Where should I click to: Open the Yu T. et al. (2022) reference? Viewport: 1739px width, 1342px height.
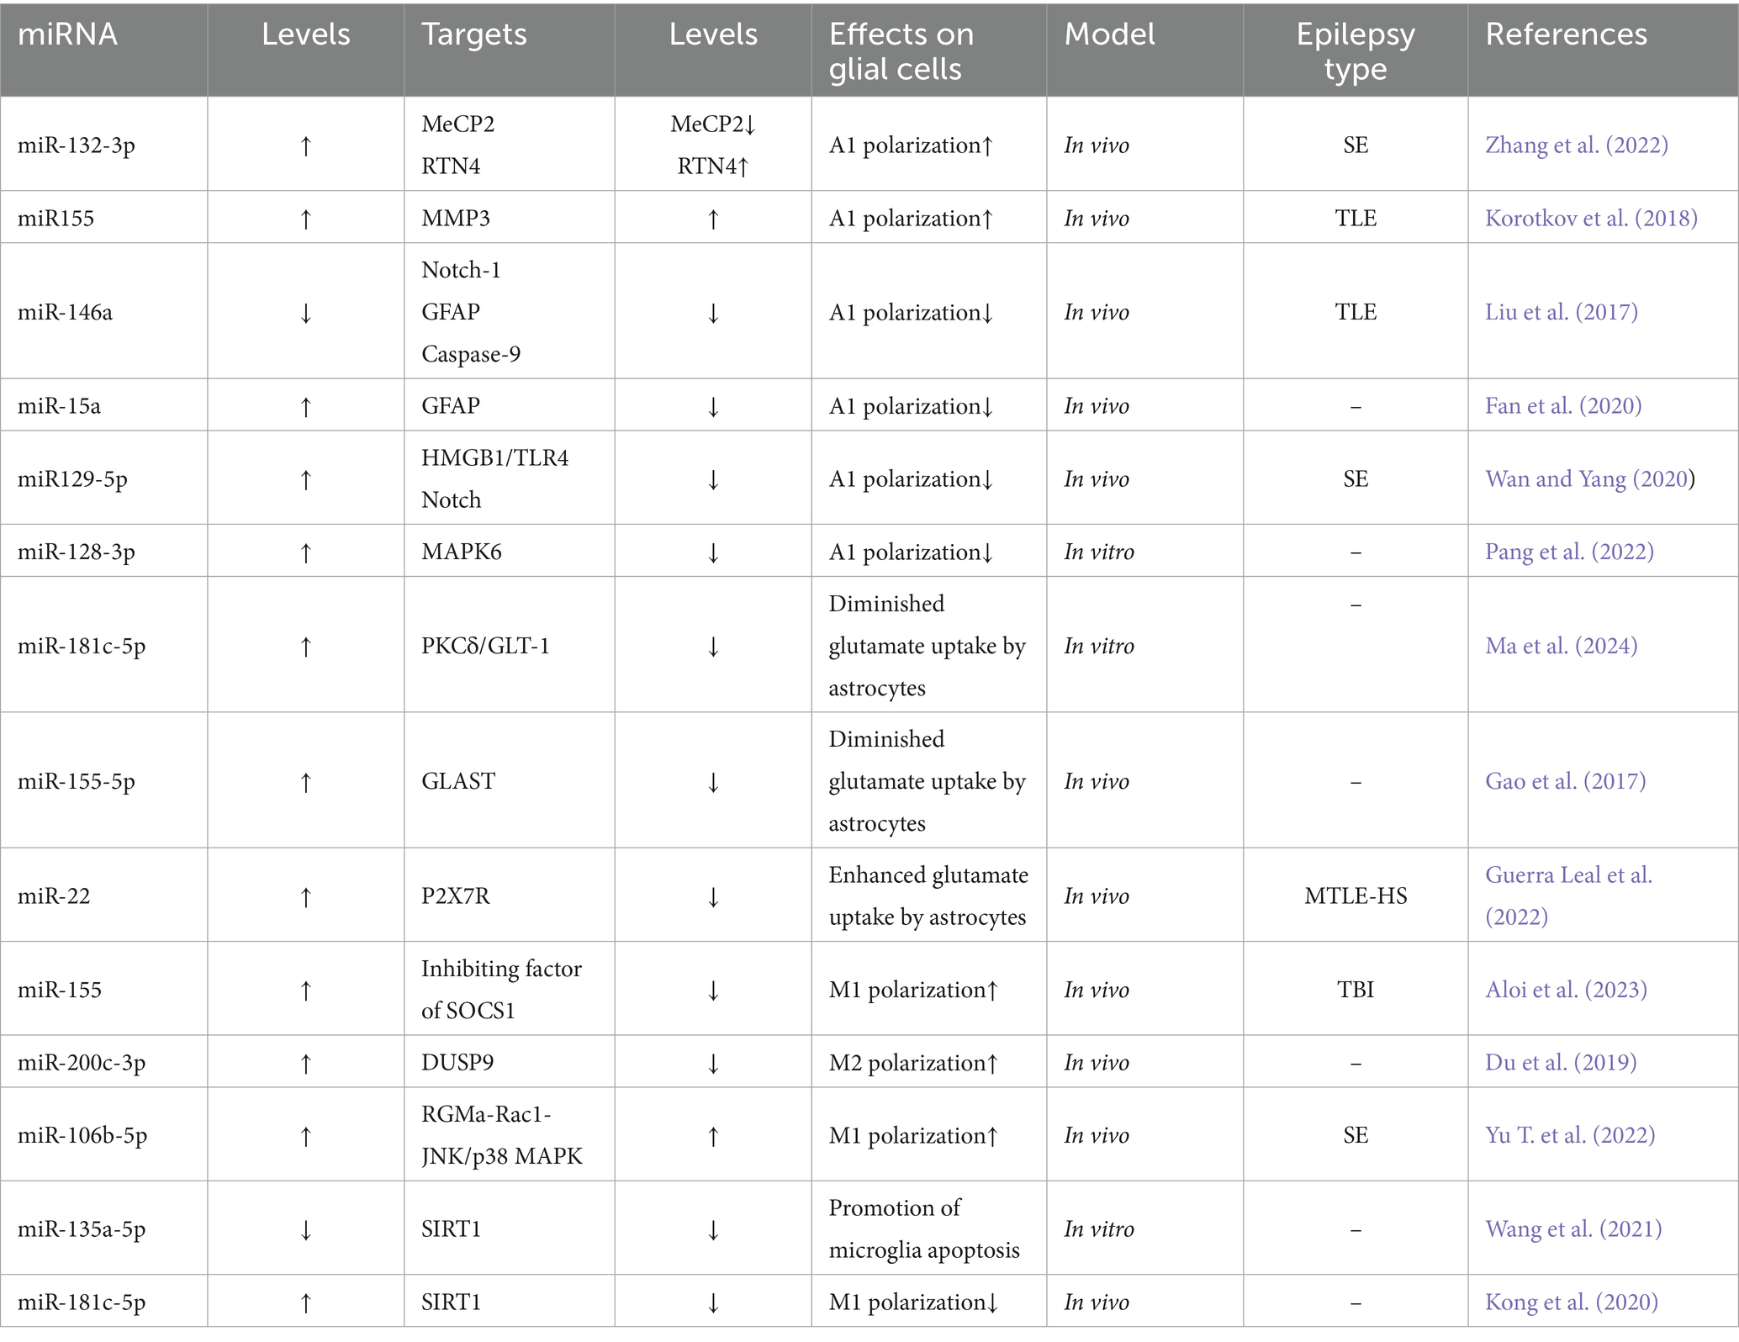click(1570, 1135)
